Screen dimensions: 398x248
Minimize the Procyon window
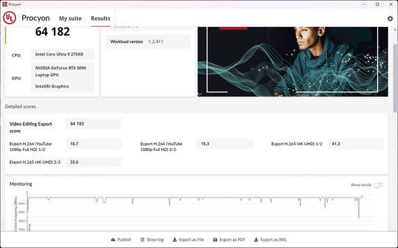[x=364, y=4]
